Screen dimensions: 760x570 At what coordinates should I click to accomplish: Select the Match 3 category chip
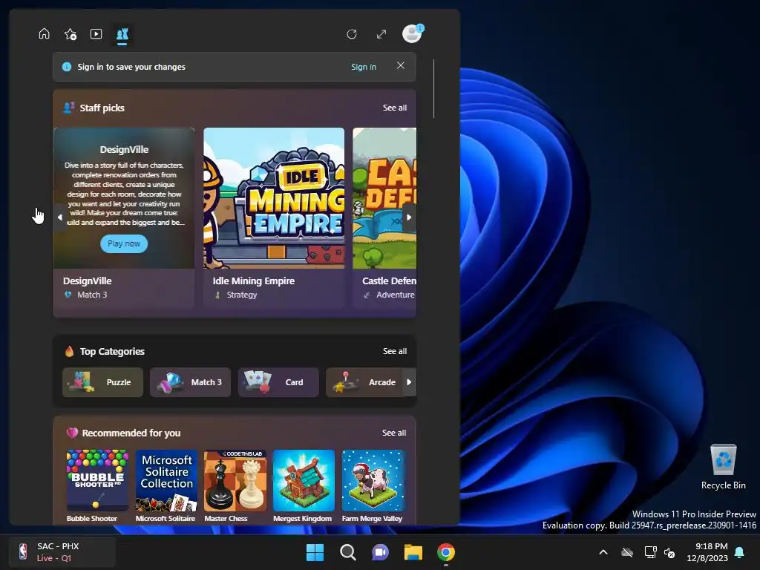coord(191,382)
